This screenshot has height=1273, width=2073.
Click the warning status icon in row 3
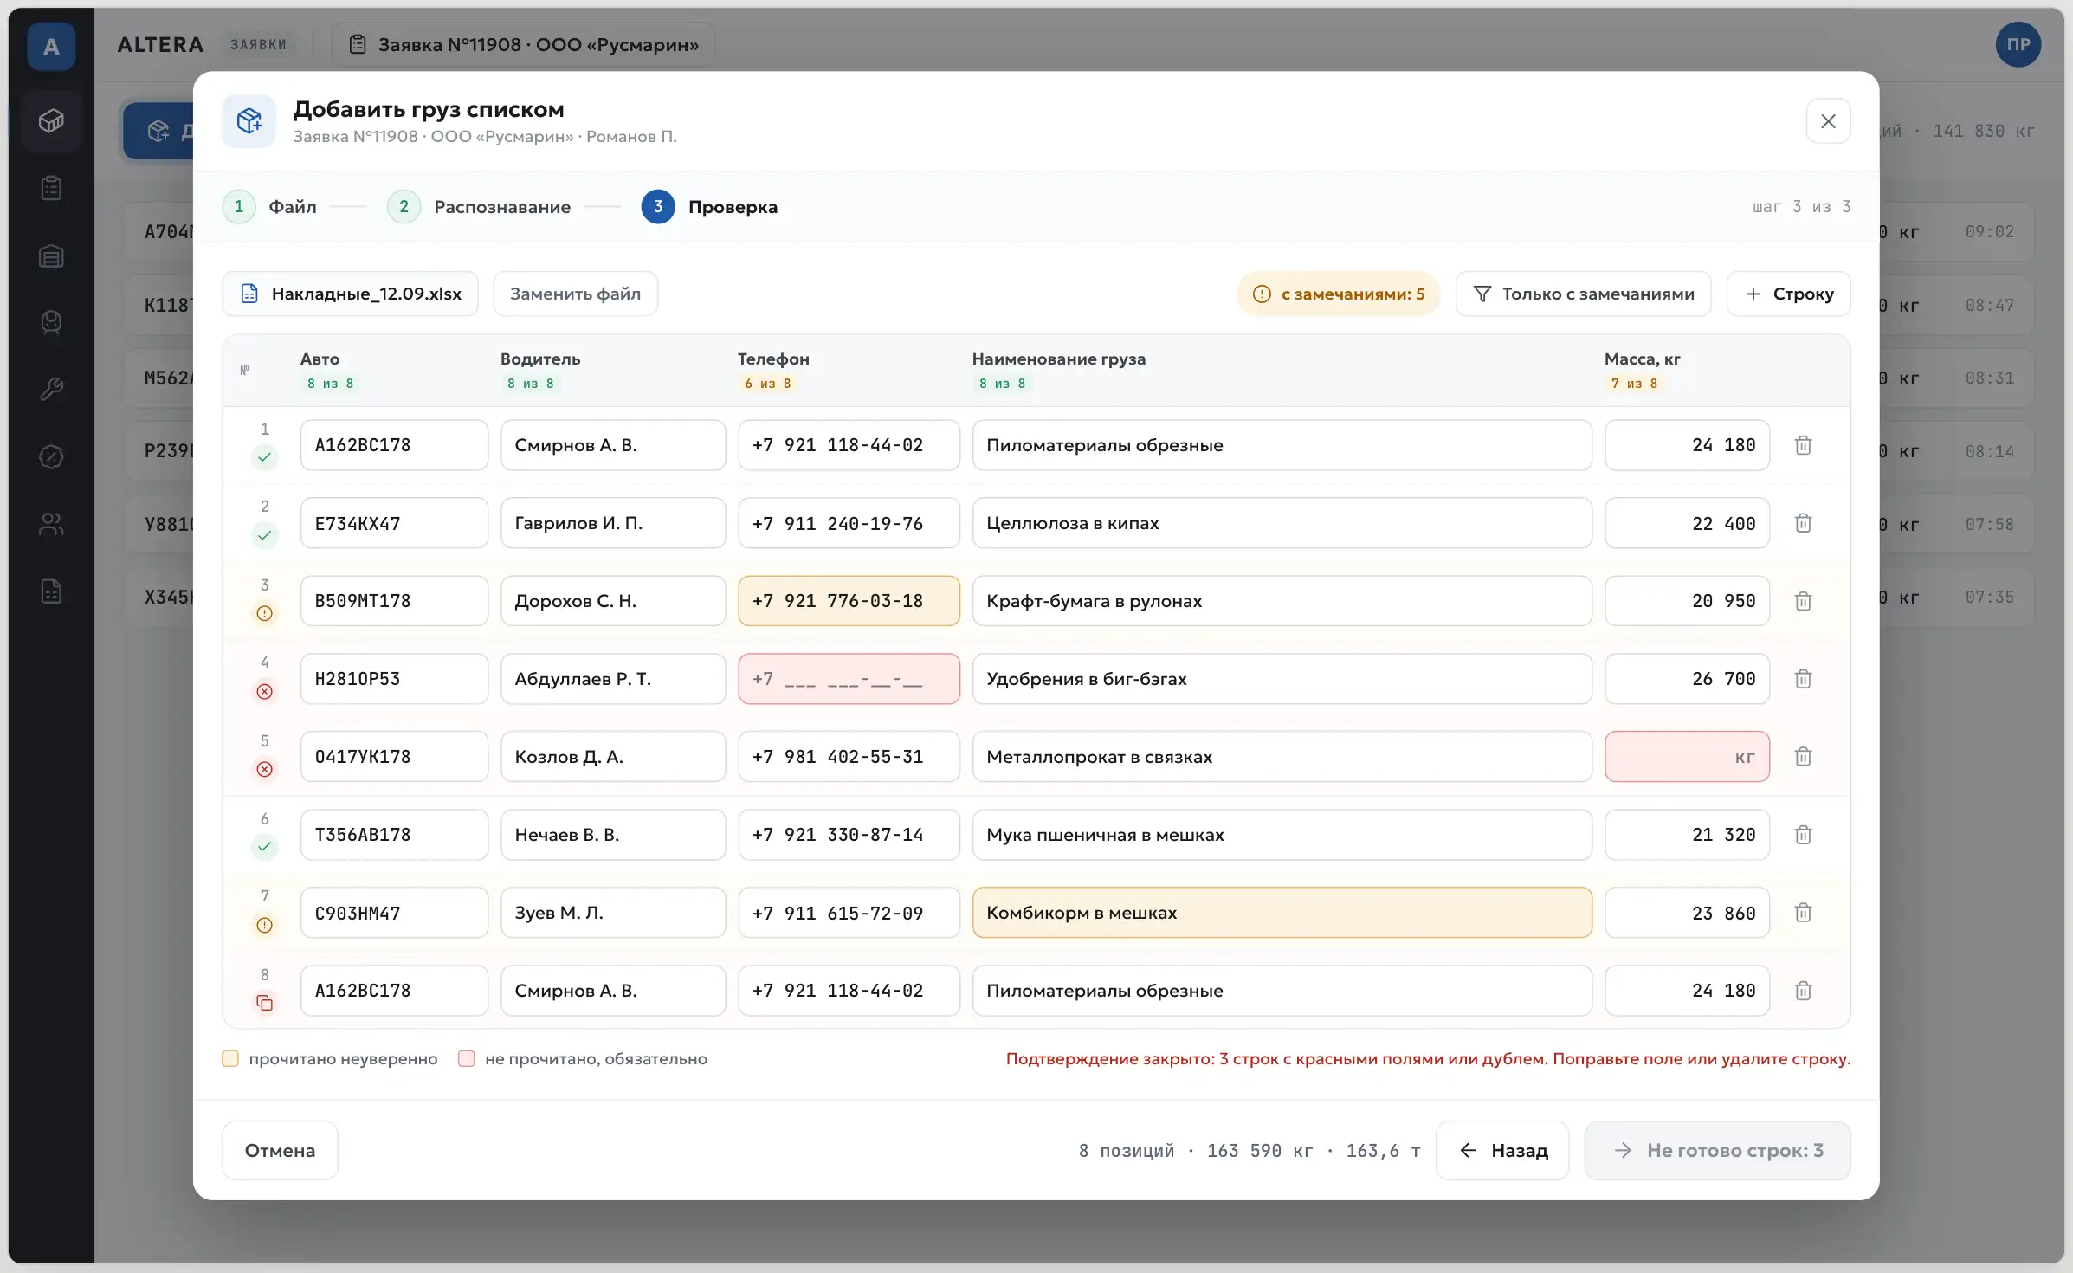(265, 613)
